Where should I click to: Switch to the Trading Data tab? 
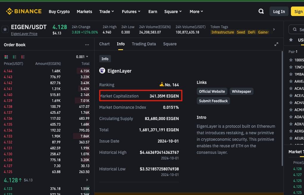pos(144,44)
